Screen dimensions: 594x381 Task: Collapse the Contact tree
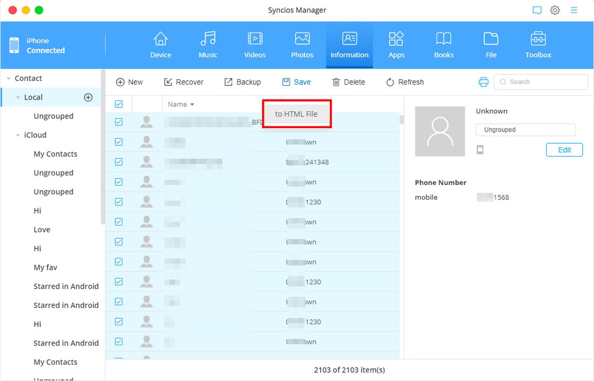point(8,79)
